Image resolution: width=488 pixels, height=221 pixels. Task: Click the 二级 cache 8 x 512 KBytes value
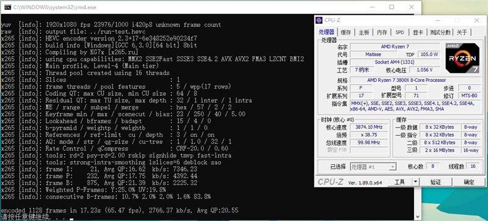pos(439,143)
